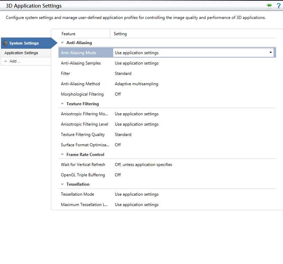Select the Tessellation Mode setting value
This screenshot has width=283, height=264.
point(137,194)
